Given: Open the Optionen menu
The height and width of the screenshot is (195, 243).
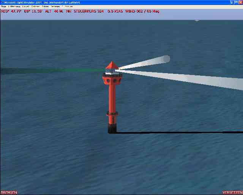Looking at the screenshot, I should click(35, 7).
